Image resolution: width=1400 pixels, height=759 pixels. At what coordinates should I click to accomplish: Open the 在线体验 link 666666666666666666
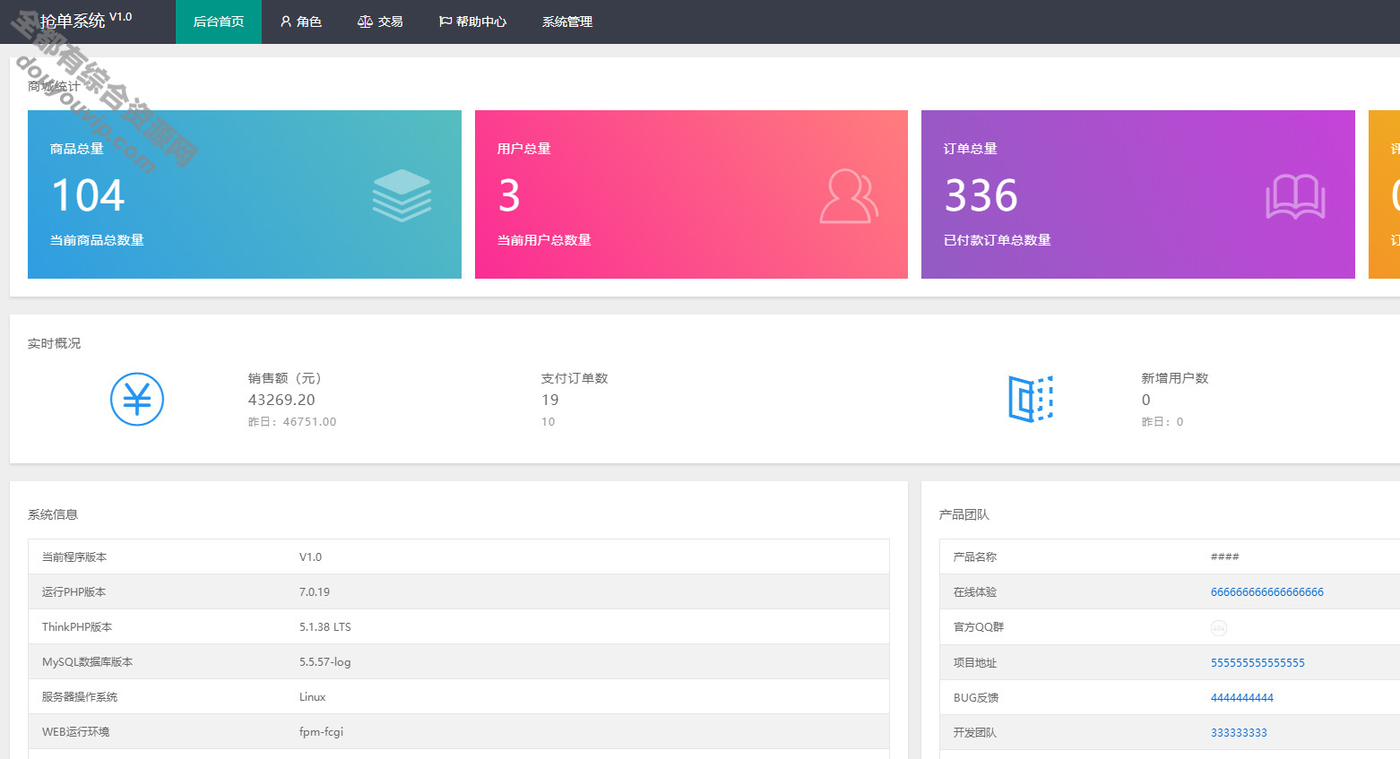(x=1267, y=592)
